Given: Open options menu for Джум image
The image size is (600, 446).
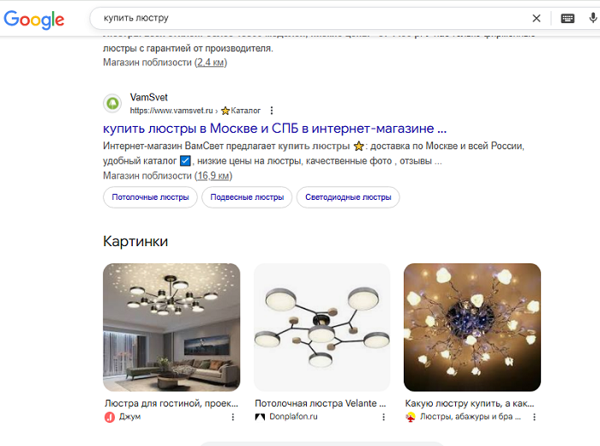Looking at the screenshot, I should [x=233, y=417].
